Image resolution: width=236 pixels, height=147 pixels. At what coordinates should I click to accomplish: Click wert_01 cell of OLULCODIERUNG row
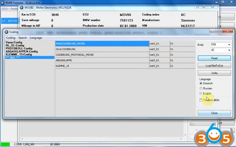159,49
